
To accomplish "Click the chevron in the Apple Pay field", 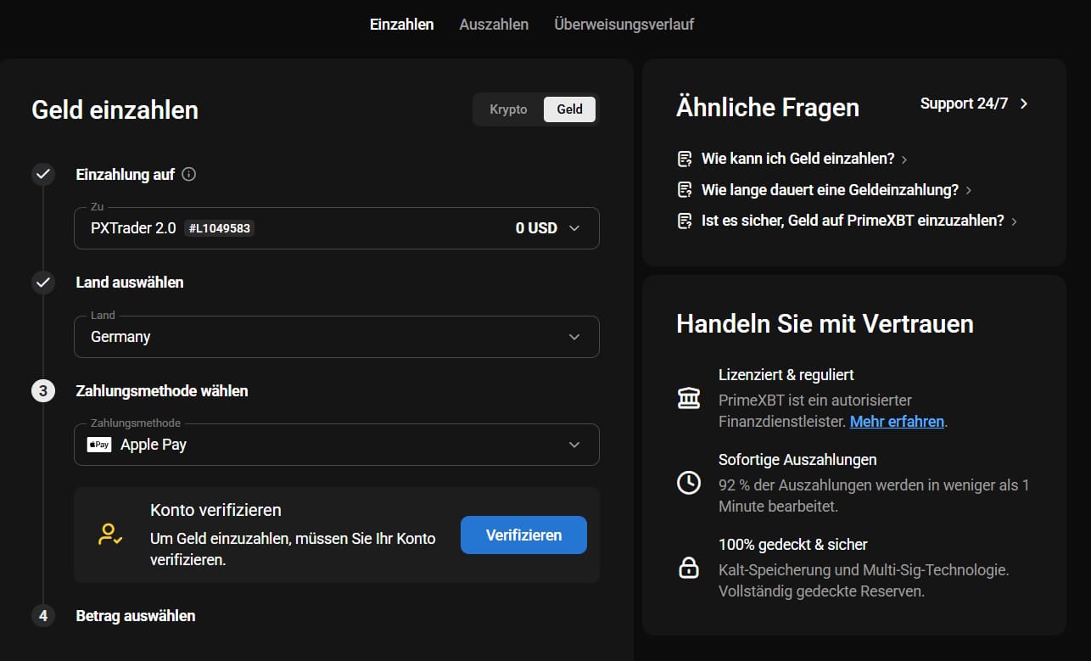I will coord(574,445).
